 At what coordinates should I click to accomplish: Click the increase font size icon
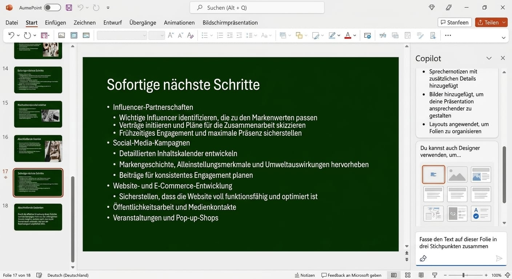tap(171, 35)
